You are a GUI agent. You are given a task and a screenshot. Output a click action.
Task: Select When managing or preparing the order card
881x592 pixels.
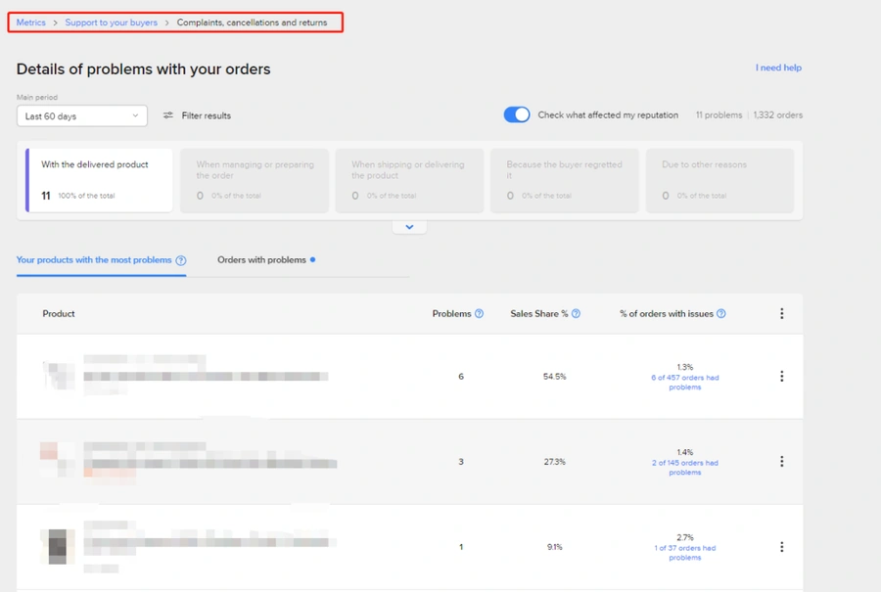tap(255, 180)
